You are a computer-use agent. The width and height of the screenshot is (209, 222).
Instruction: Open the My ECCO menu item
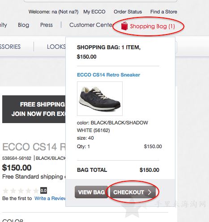click(x=94, y=12)
